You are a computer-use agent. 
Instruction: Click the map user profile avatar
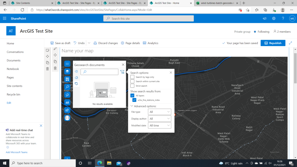coord(67,118)
